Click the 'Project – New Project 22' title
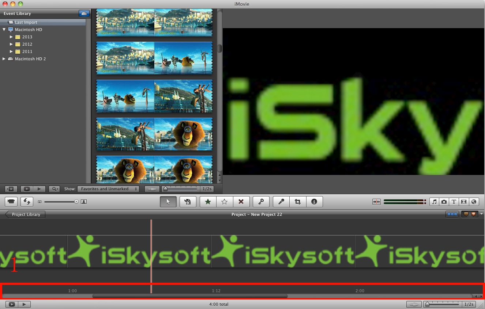Viewport: 485px width, 309px height. 257,214
